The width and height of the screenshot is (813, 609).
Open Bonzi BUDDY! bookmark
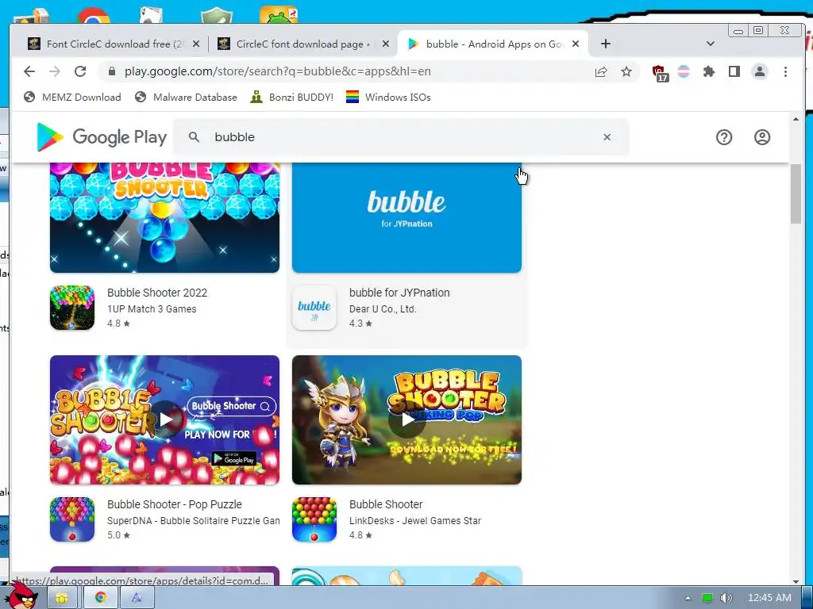292,98
